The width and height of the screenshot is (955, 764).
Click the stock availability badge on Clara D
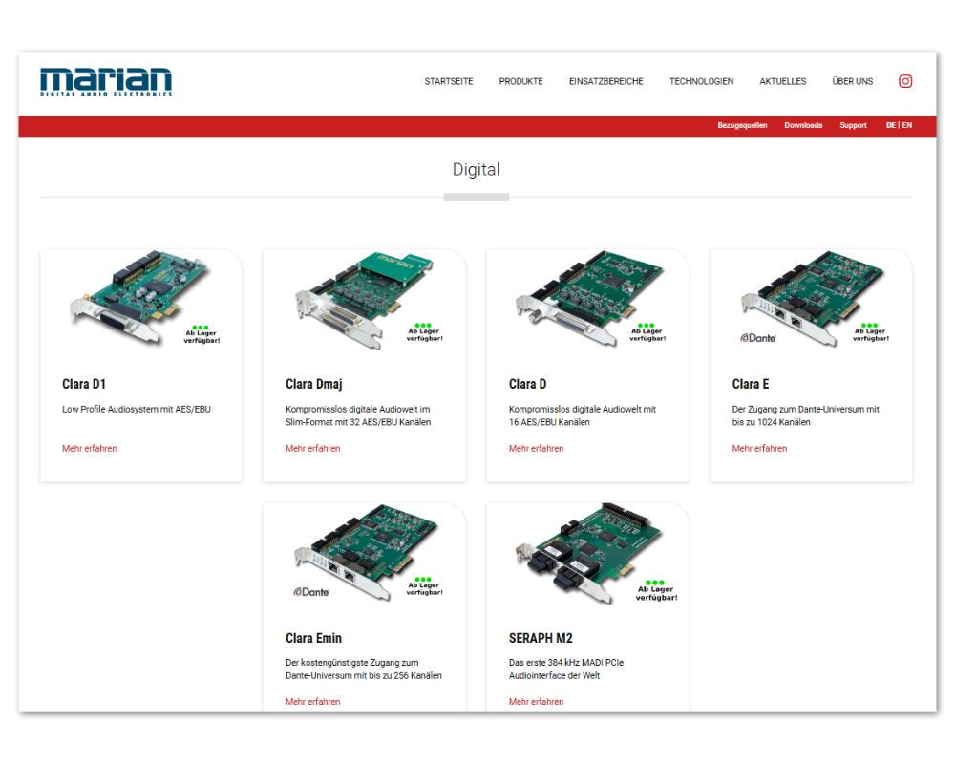point(647,332)
